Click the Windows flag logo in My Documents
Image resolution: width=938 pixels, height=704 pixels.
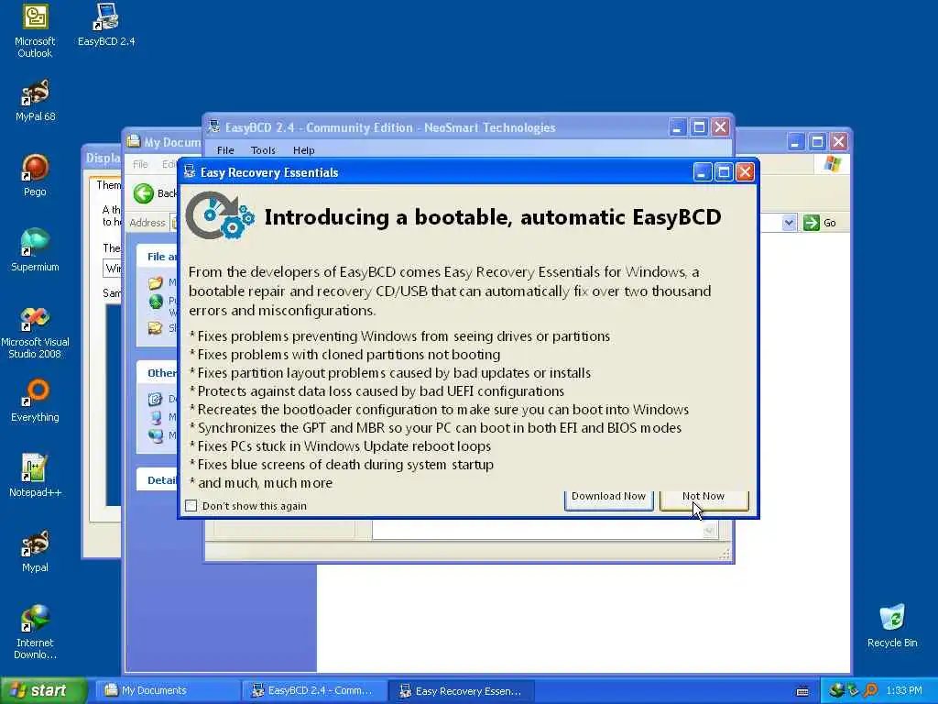point(832,163)
